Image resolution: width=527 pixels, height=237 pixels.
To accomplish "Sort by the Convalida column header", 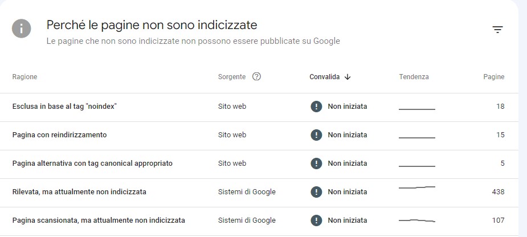I will (x=324, y=77).
